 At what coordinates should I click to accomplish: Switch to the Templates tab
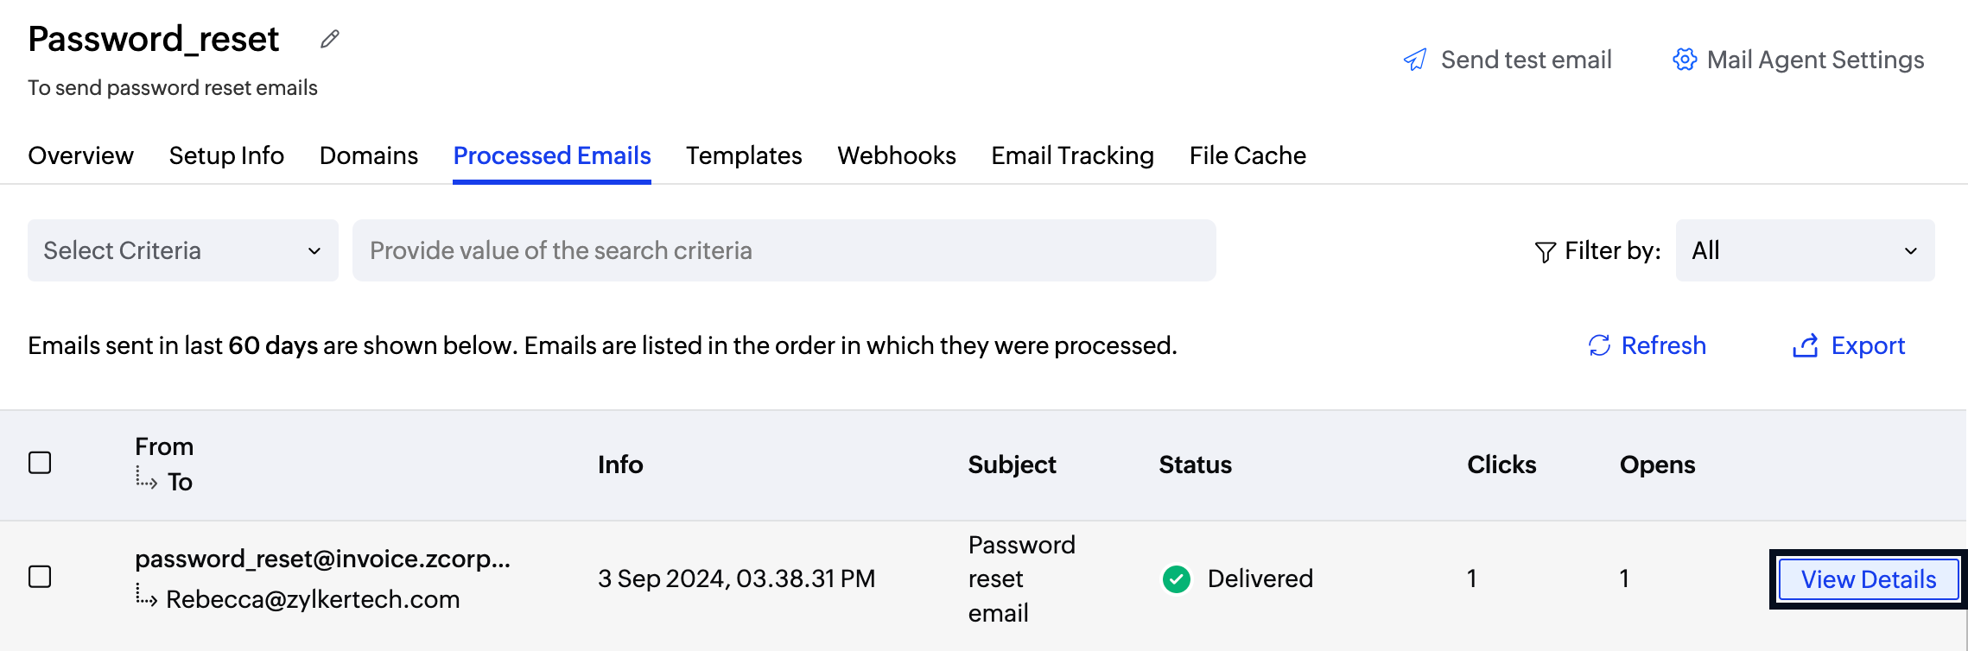point(744,155)
